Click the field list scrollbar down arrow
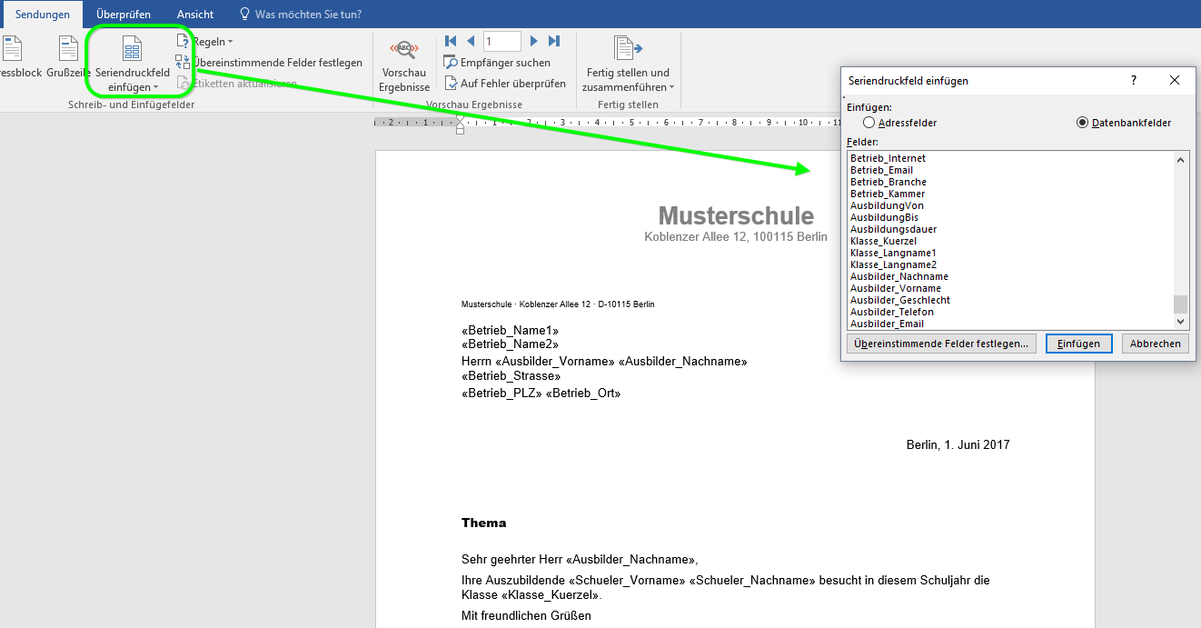Viewport: 1201px width, 628px height. [x=1181, y=321]
